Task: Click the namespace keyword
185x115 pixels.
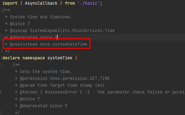Action: pyautogui.click(x=34, y=58)
